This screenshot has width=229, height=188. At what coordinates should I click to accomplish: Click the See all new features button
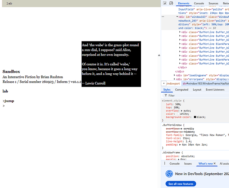pyautogui.click(x=181, y=184)
